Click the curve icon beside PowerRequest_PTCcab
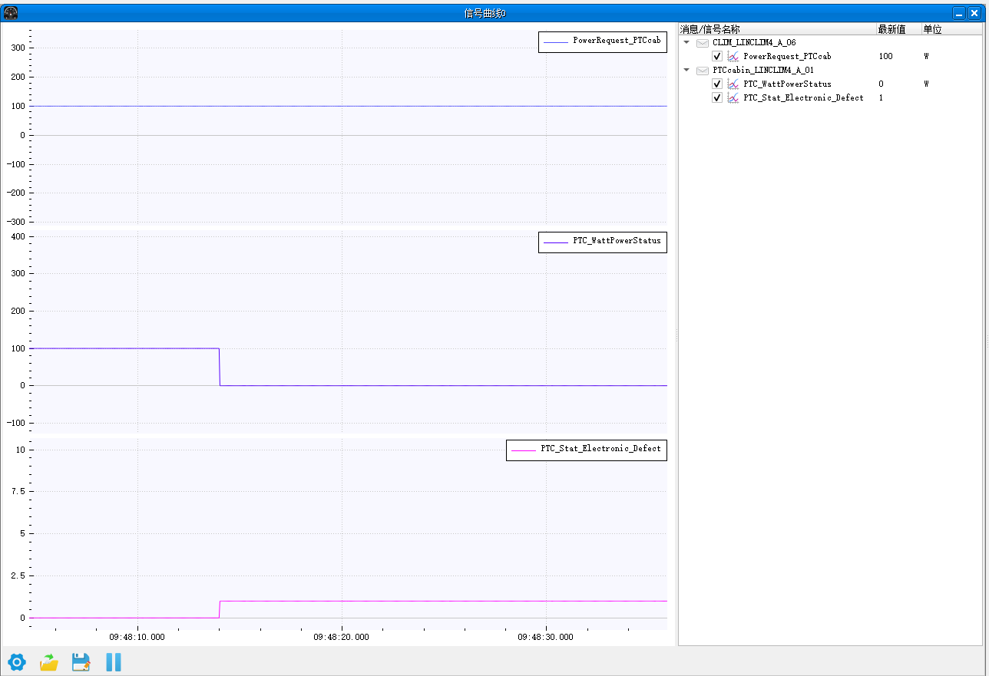Screen dimensions: 989x676 click(x=733, y=56)
